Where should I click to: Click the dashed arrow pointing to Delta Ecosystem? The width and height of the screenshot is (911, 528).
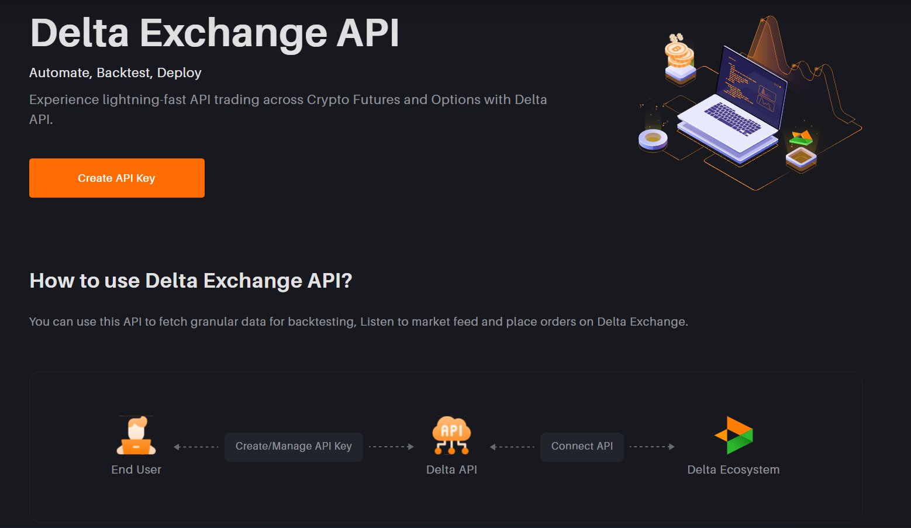[x=652, y=447]
